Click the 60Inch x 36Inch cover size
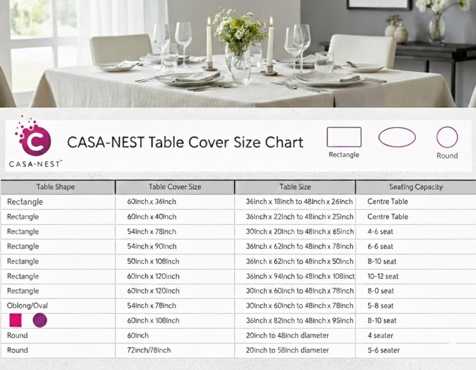The height and width of the screenshot is (370, 476). pos(152,202)
